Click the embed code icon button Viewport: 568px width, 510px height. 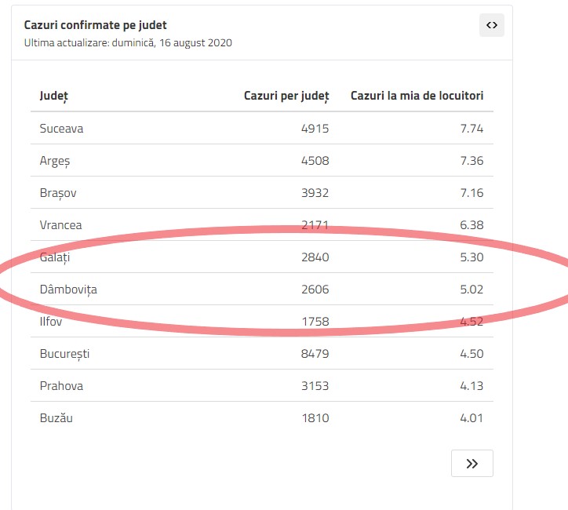point(492,25)
